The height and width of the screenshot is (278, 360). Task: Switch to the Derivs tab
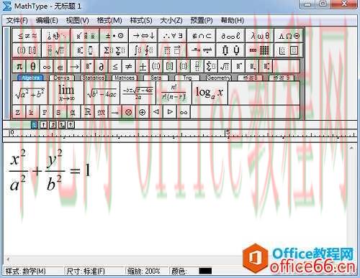point(62,78)
